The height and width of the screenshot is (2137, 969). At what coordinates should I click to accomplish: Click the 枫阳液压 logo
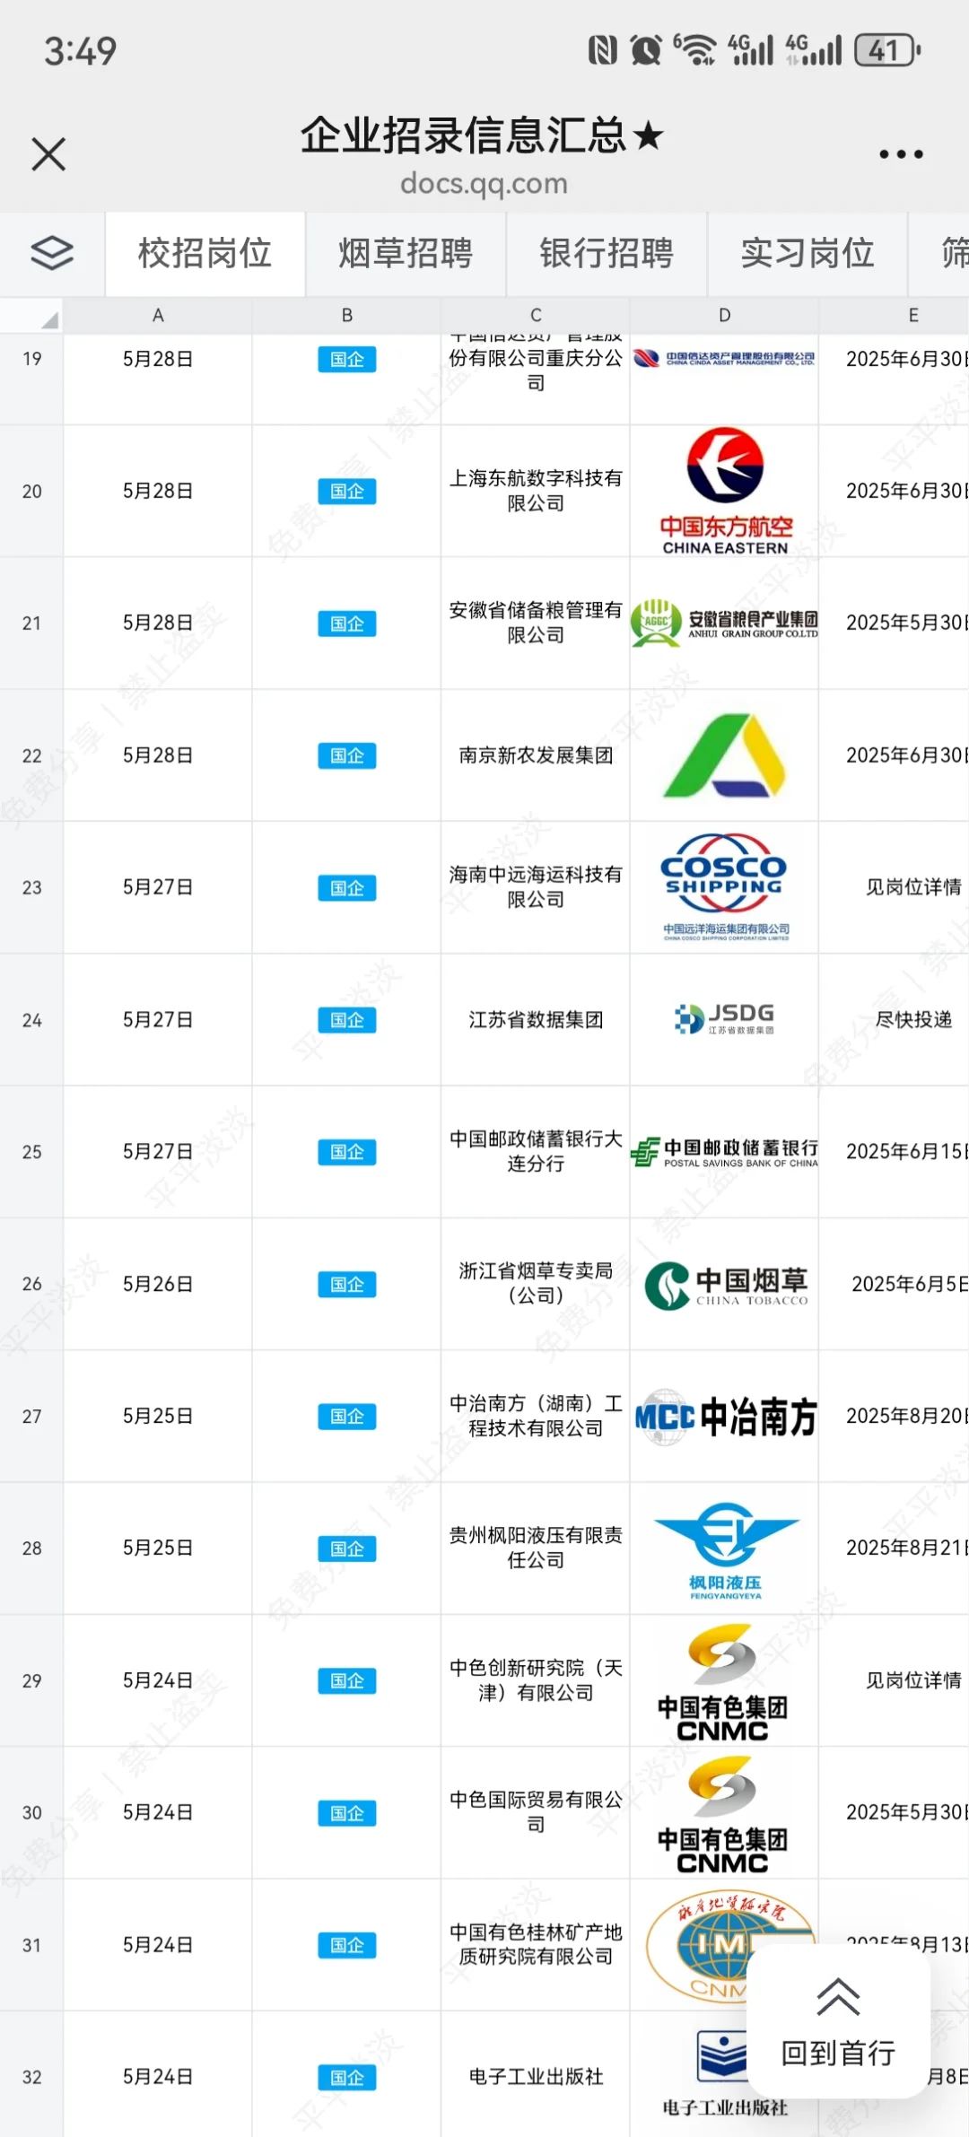click(725, 1549)
